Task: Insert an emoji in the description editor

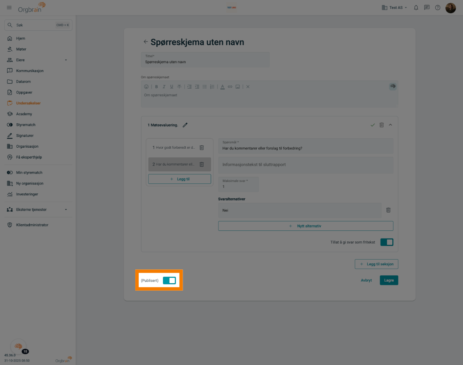Action: [146, 87]
